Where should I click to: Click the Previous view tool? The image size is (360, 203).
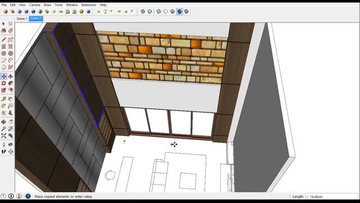[x=10, y=135]
